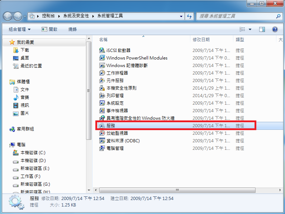Click the blue help question mark icon

[275, 29]
